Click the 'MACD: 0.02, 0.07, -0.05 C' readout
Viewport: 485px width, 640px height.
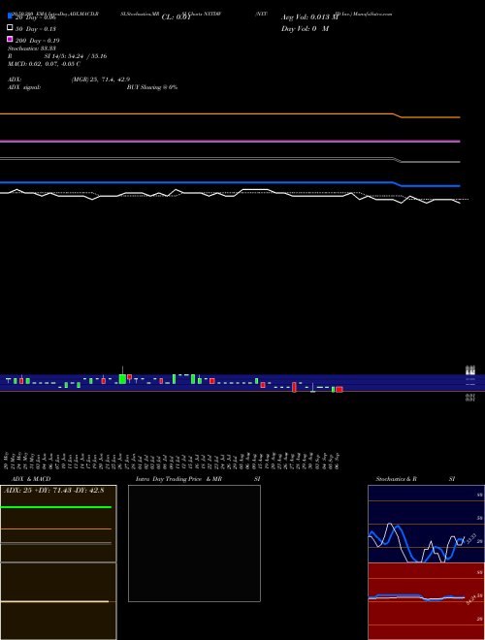(x=44, y=64)
